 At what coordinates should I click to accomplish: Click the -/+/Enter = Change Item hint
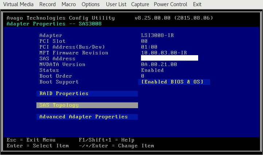click(x=117, y=146)
